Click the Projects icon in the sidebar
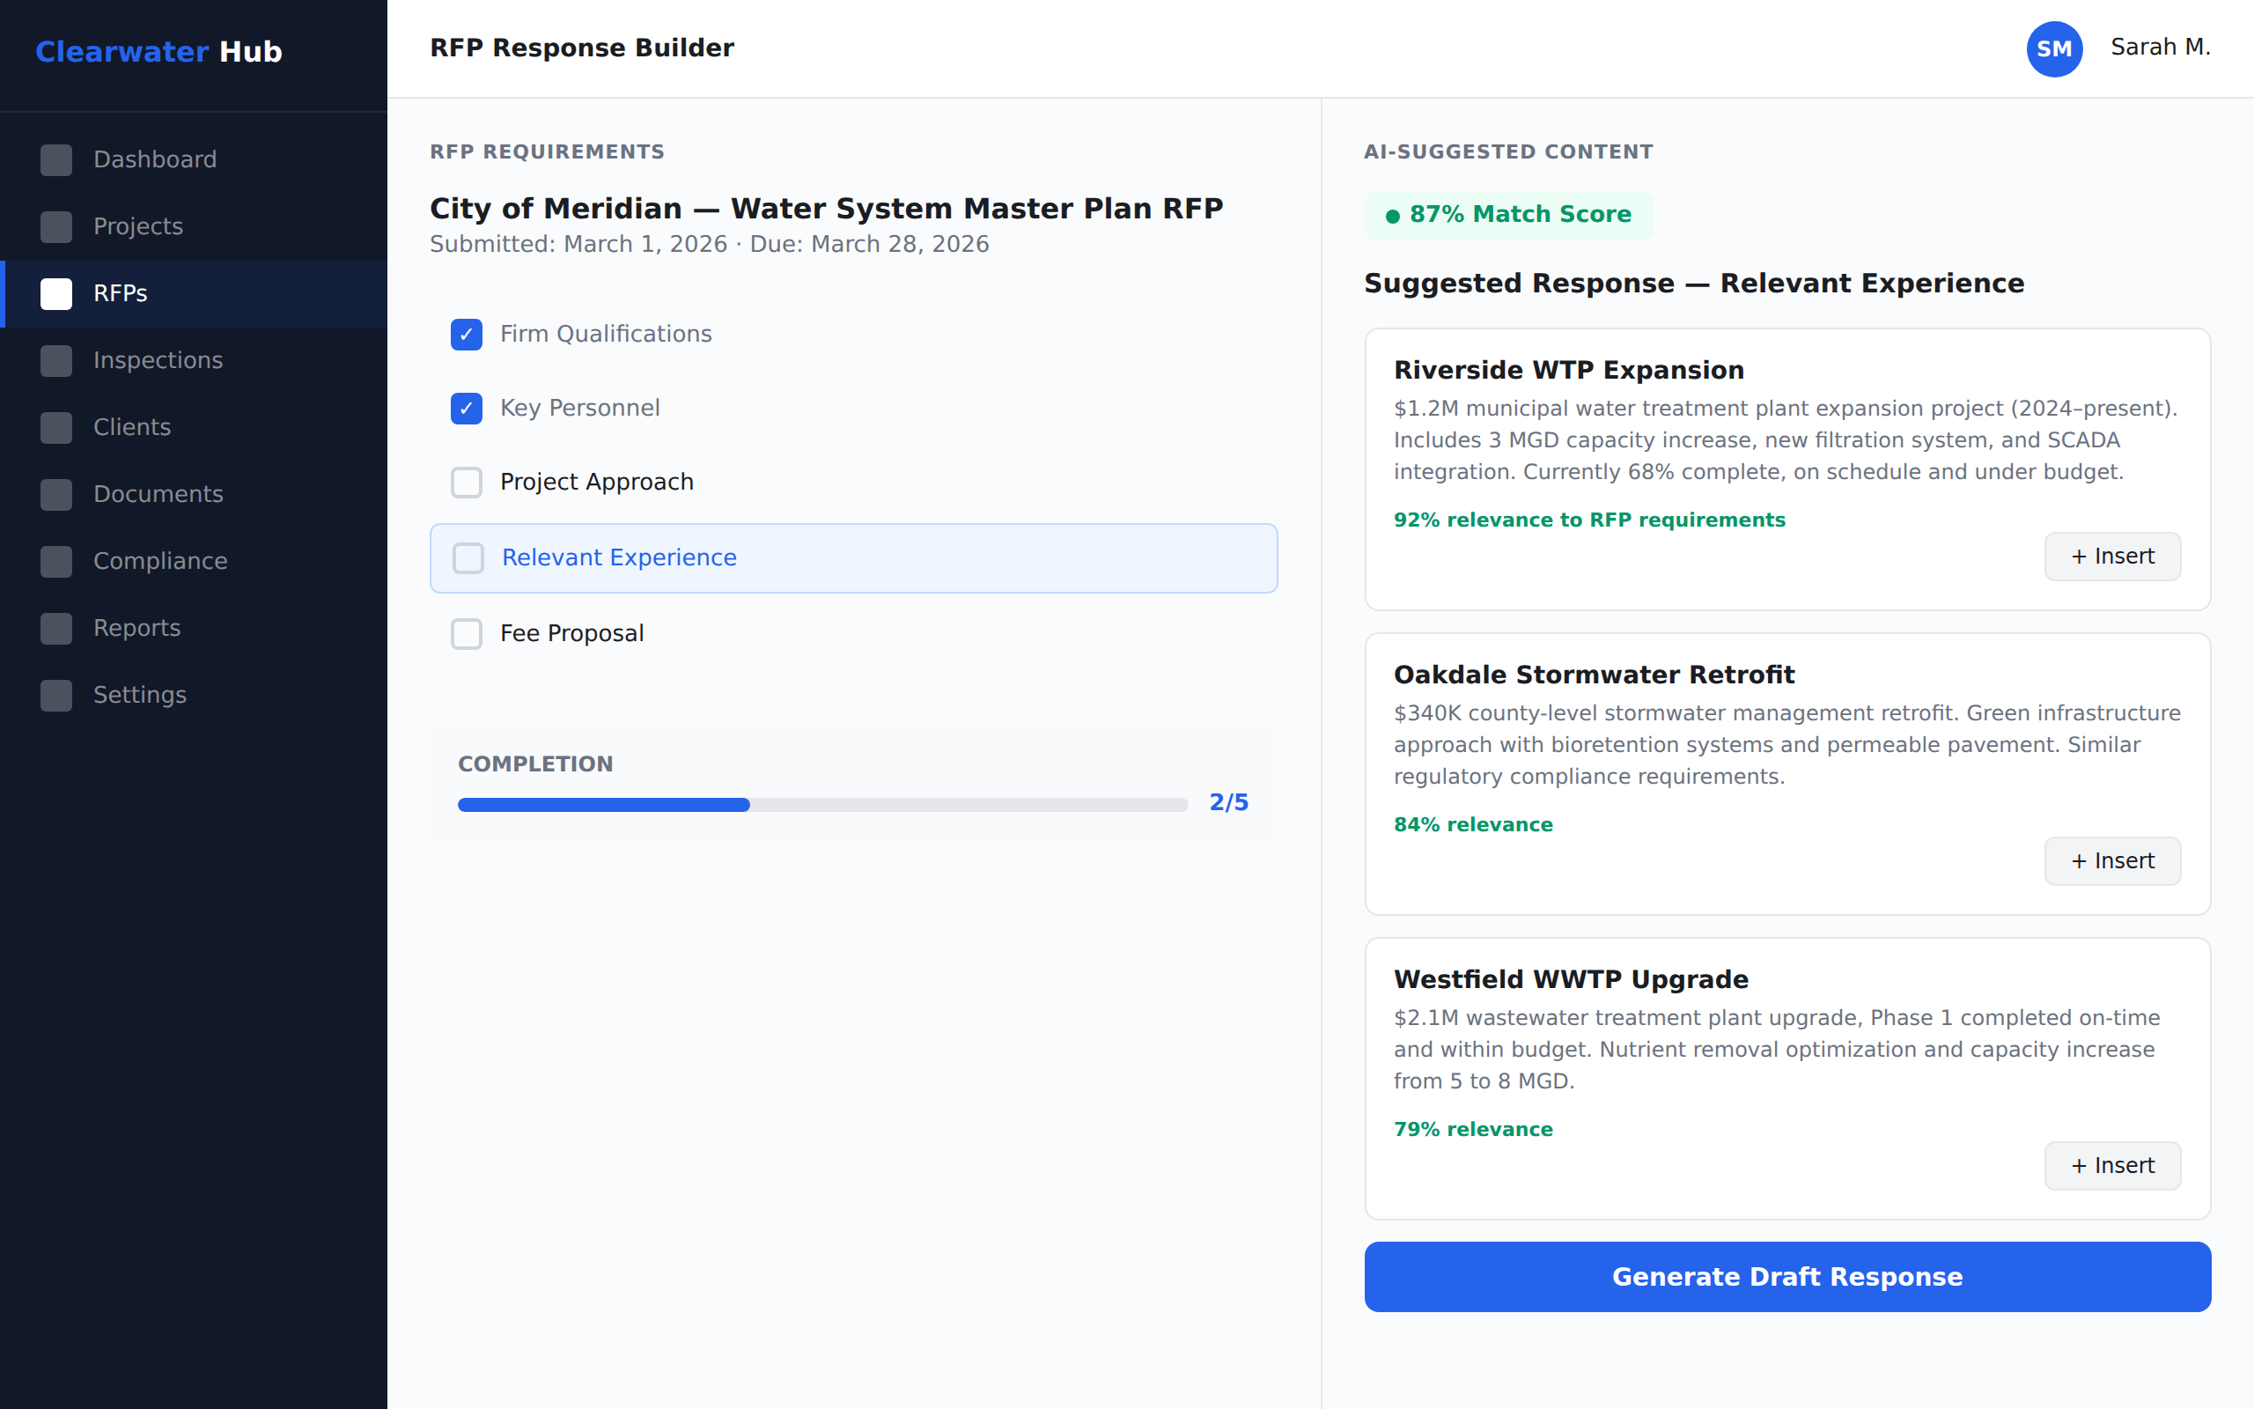This screenshot has height=1409, width=2254. pyautogui.click(x=55, y=226)
